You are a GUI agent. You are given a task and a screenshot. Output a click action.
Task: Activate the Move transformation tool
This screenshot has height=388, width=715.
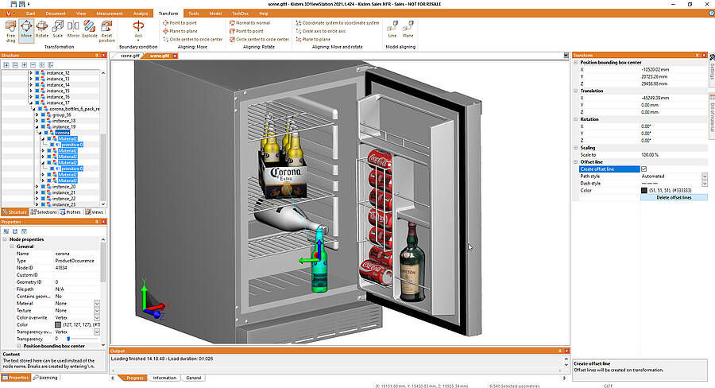point(26,31)
